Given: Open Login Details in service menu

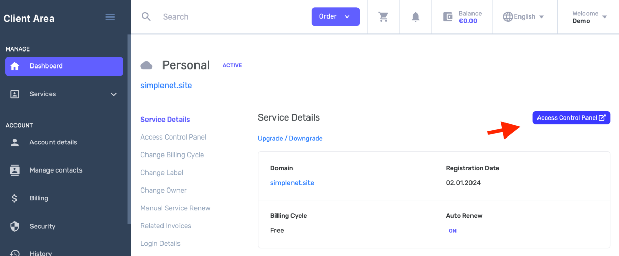Looking at the screenshot, I should pyautogui.click(x=160, y=244).
